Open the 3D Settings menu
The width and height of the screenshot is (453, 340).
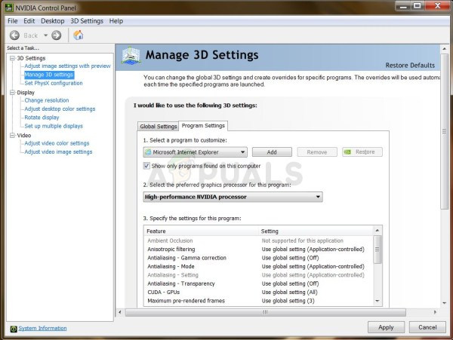[x=87, y=21]
